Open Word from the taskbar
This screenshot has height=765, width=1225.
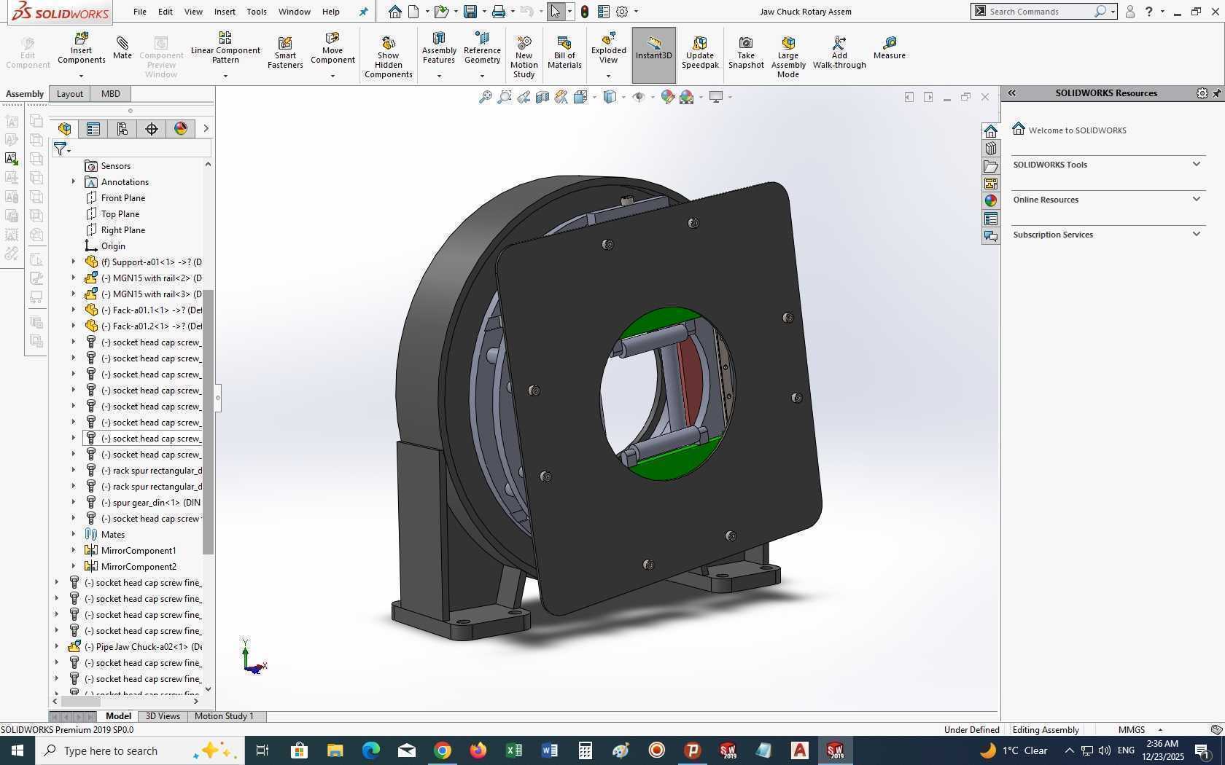tap(550, 750)
